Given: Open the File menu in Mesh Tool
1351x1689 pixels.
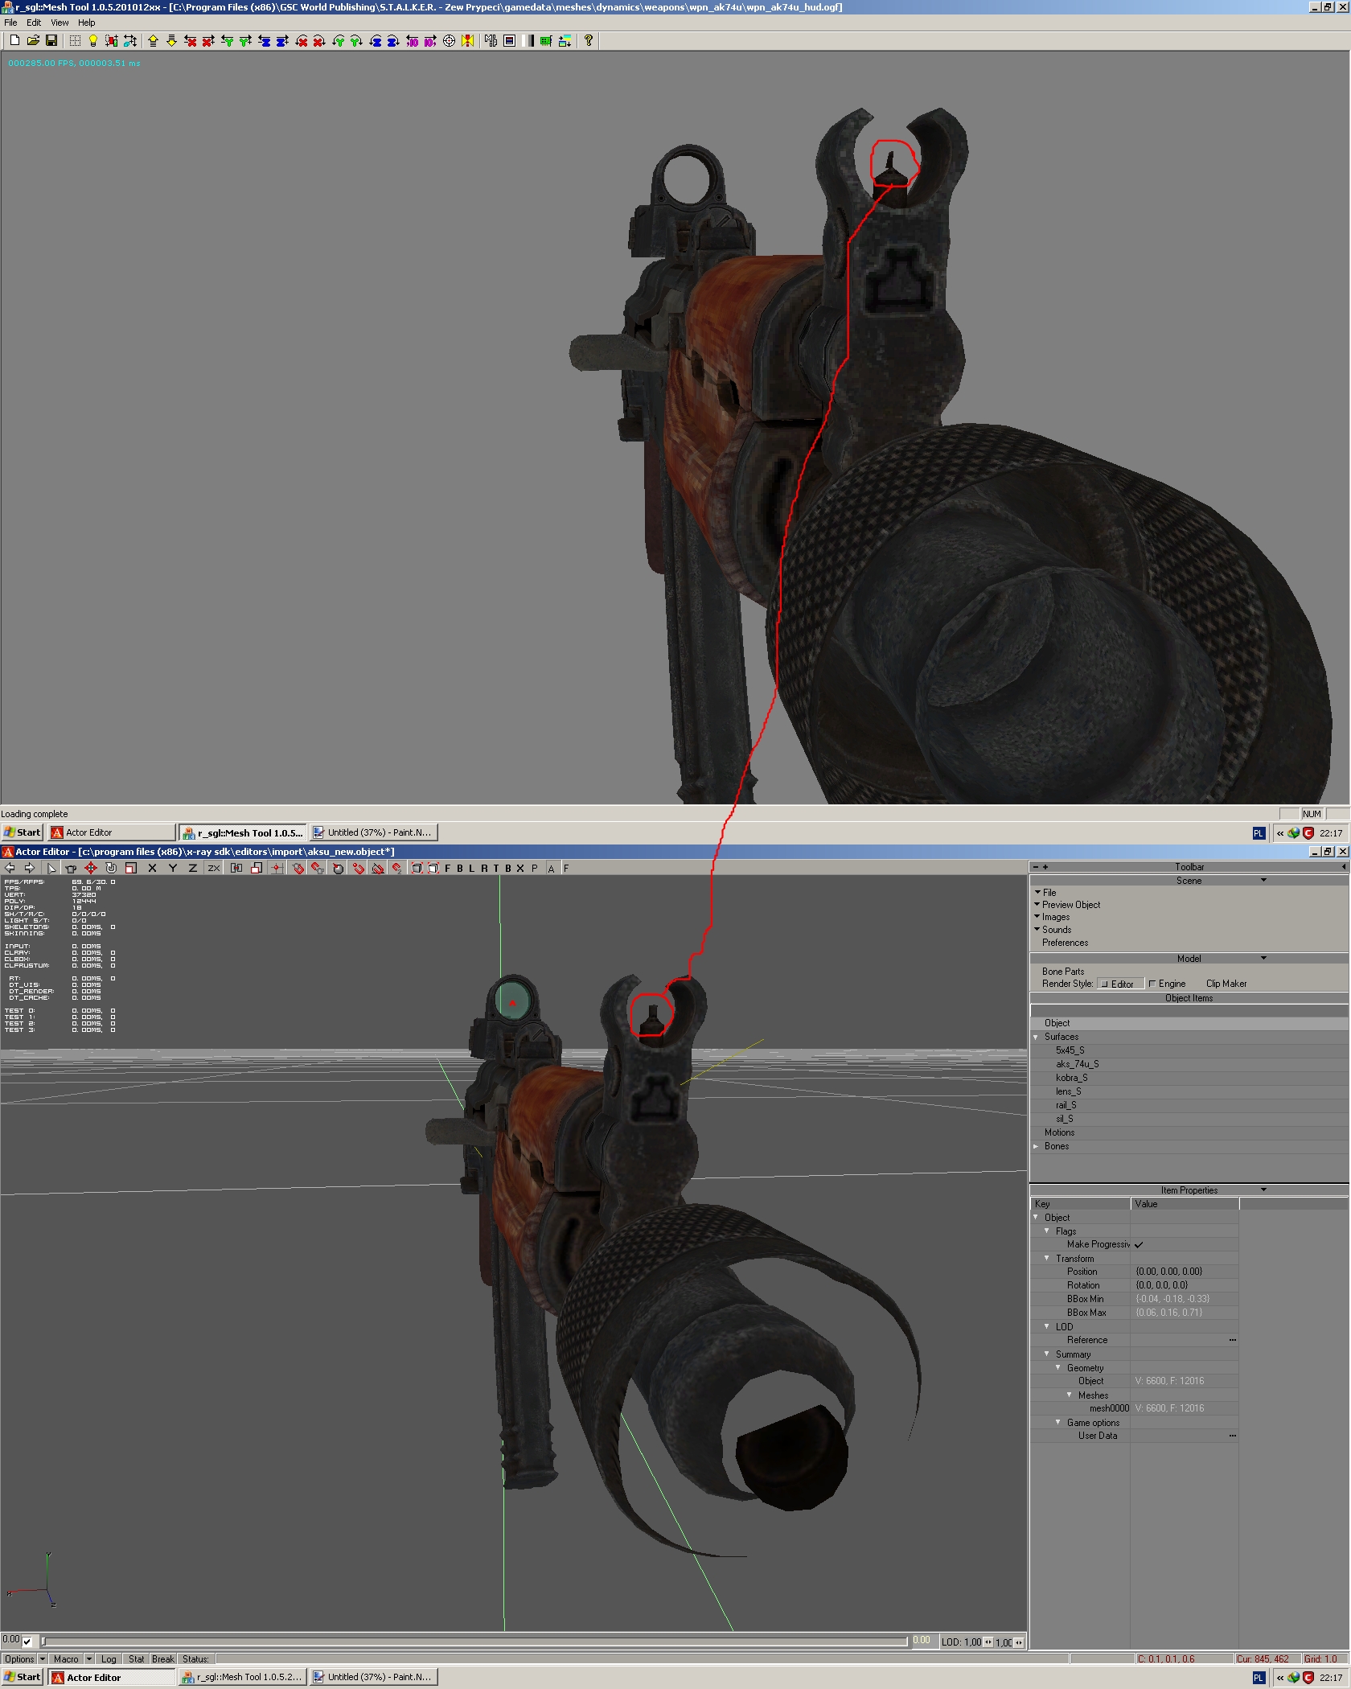Looking at the screenshot, I should [x=10, y=23].
